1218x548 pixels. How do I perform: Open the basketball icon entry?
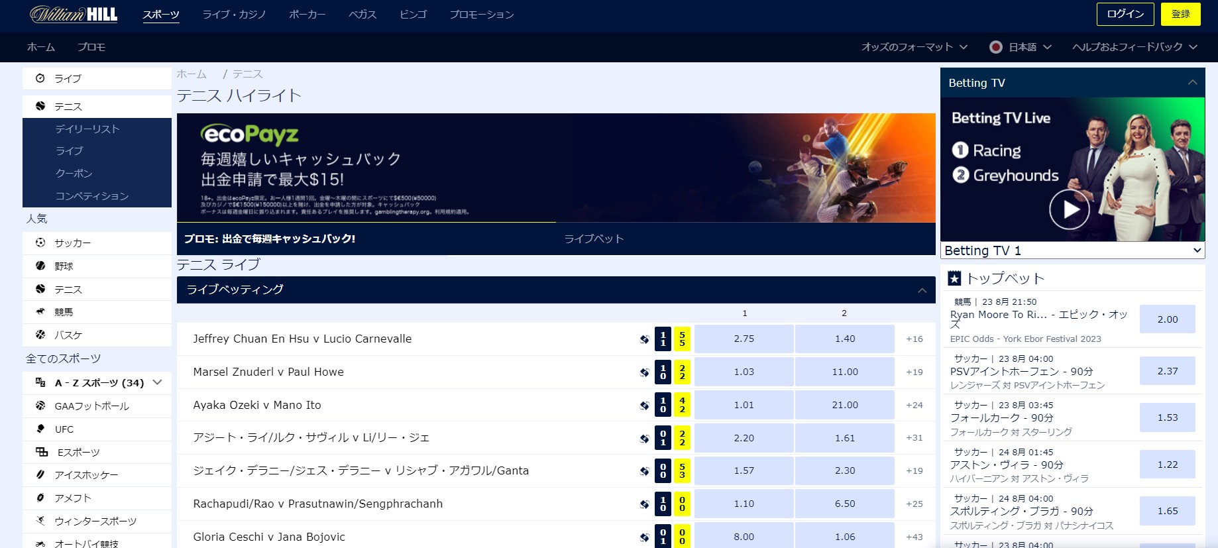[40, 335]
